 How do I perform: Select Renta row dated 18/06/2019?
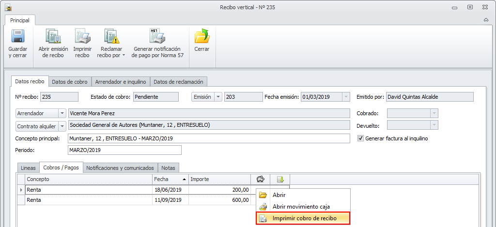point(89,190)
